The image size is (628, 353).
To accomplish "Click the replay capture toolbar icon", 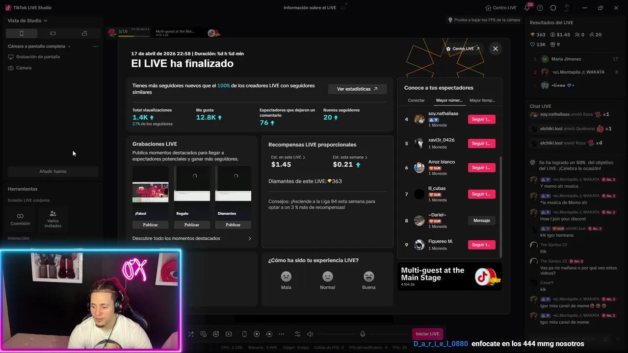I will point(269,334).
